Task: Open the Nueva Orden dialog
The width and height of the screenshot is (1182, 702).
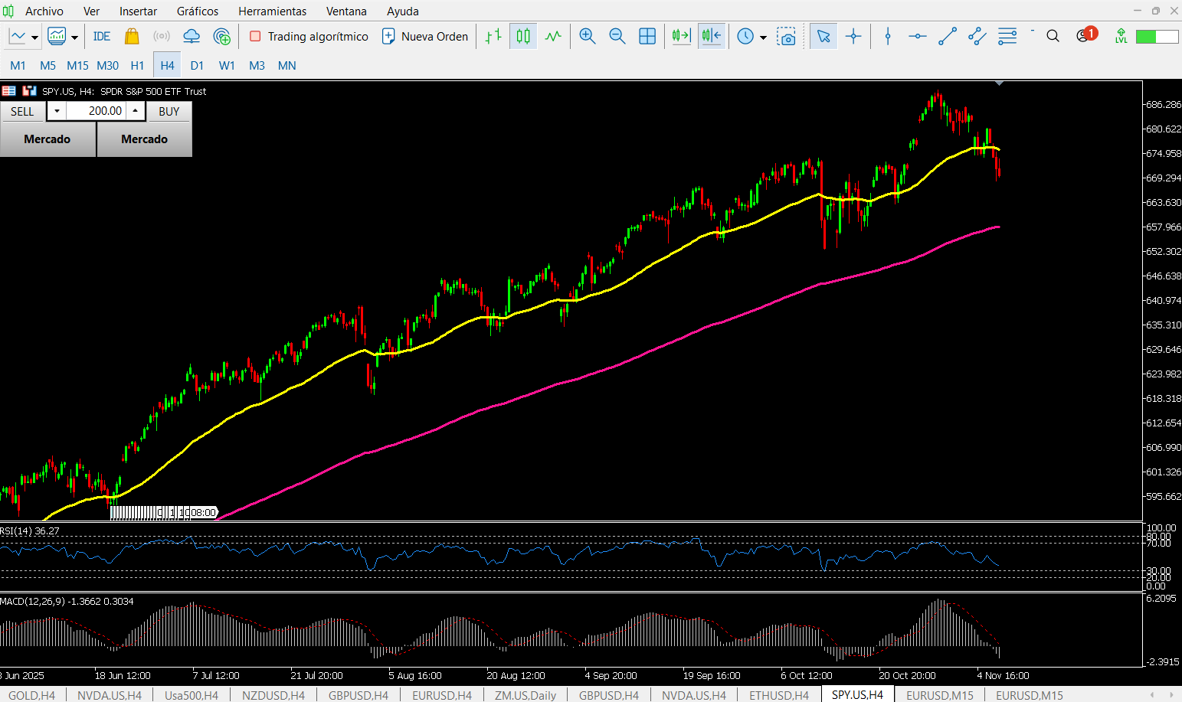Action: (x=425, y=36)
